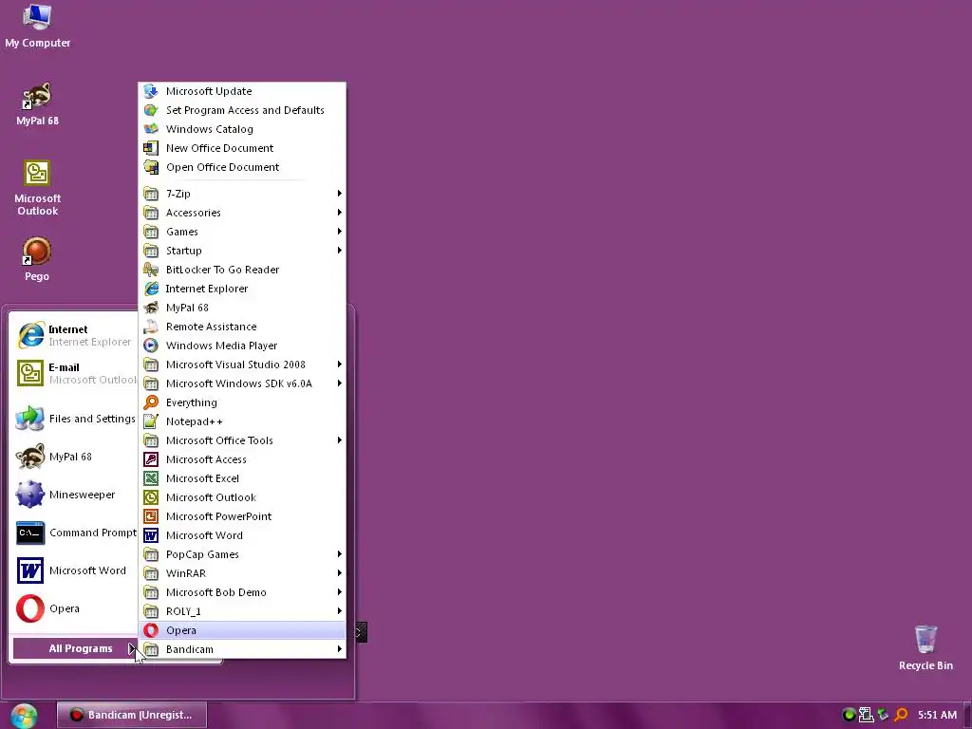Select Microsoft Outlook in All Programs list
The width and height of the screenshot is (972, 729).
[242, 497]
